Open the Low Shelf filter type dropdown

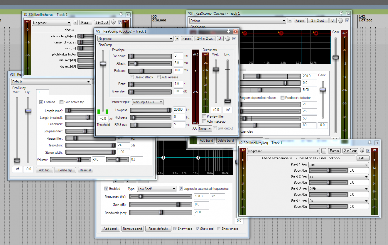(x=156, y=189)
